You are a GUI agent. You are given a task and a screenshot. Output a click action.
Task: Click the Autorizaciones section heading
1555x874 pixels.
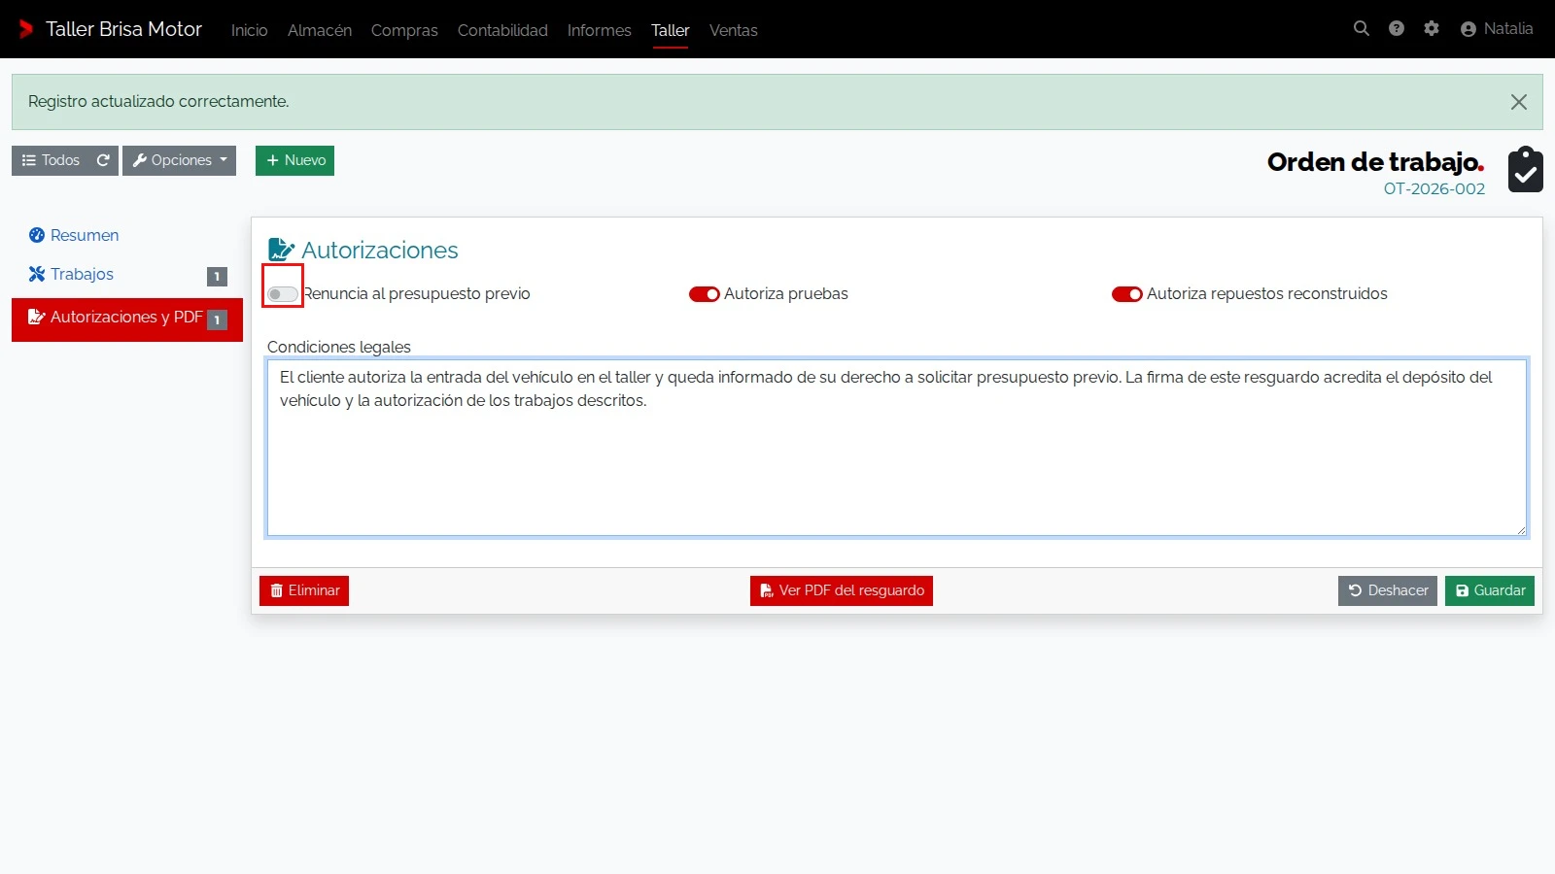tap(380, 251)
